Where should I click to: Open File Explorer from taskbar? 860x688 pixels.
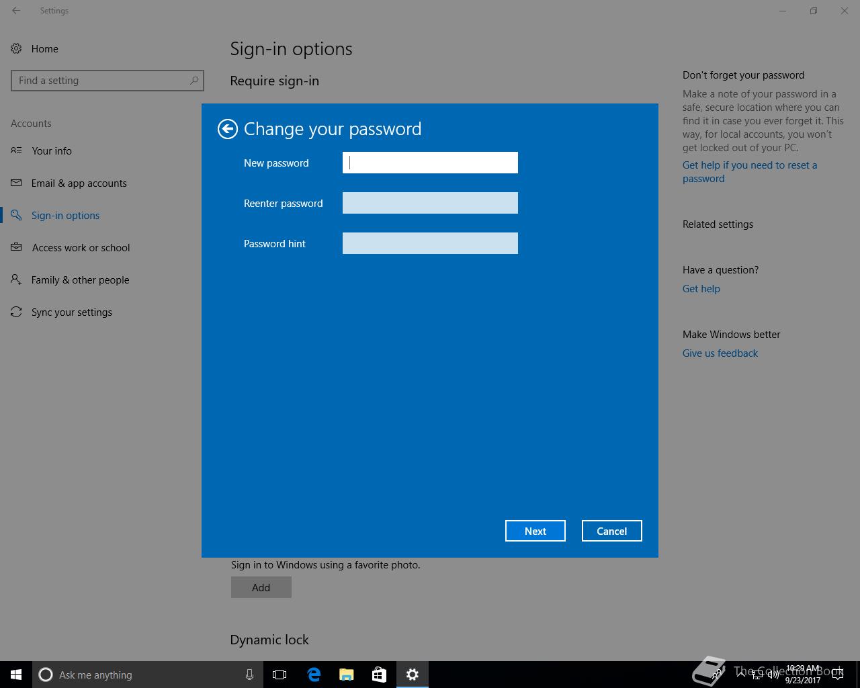point(347,675)
